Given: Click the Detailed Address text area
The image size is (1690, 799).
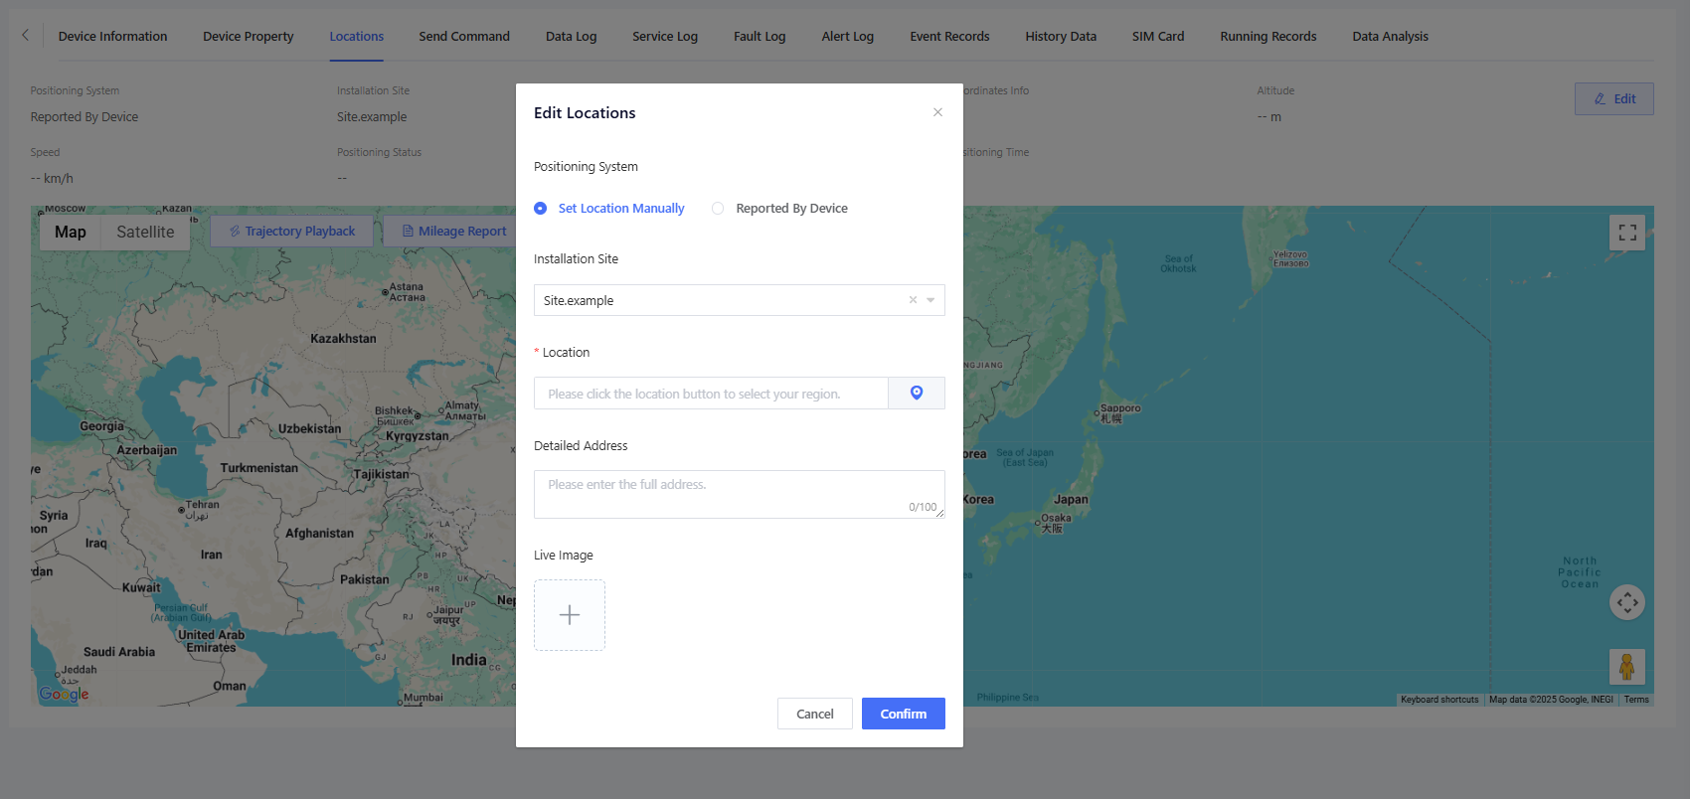Looking at the screenshot, I should 738,494.
